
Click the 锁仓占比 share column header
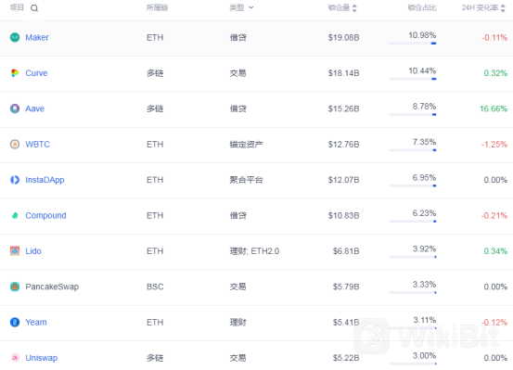point(422,7)
